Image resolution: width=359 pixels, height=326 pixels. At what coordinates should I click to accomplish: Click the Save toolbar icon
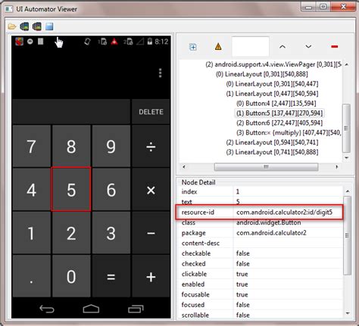(x=49, y=26)
